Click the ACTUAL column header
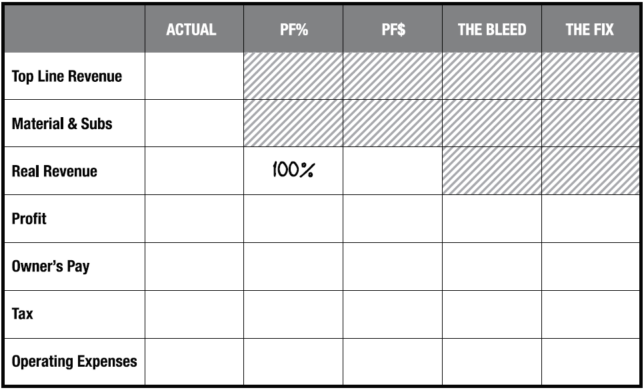Image resolution: width=644 pixels, height=390 pixels. click(191, 30)
